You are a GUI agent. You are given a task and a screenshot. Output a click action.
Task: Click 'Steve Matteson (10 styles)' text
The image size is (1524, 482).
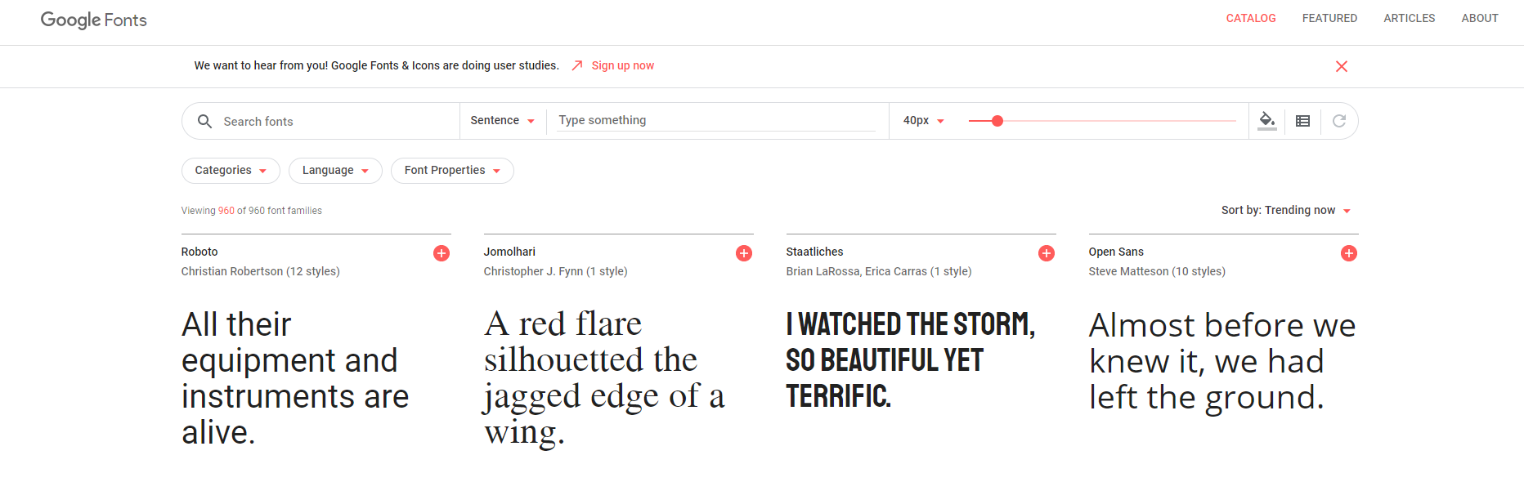pos(1157,271)
